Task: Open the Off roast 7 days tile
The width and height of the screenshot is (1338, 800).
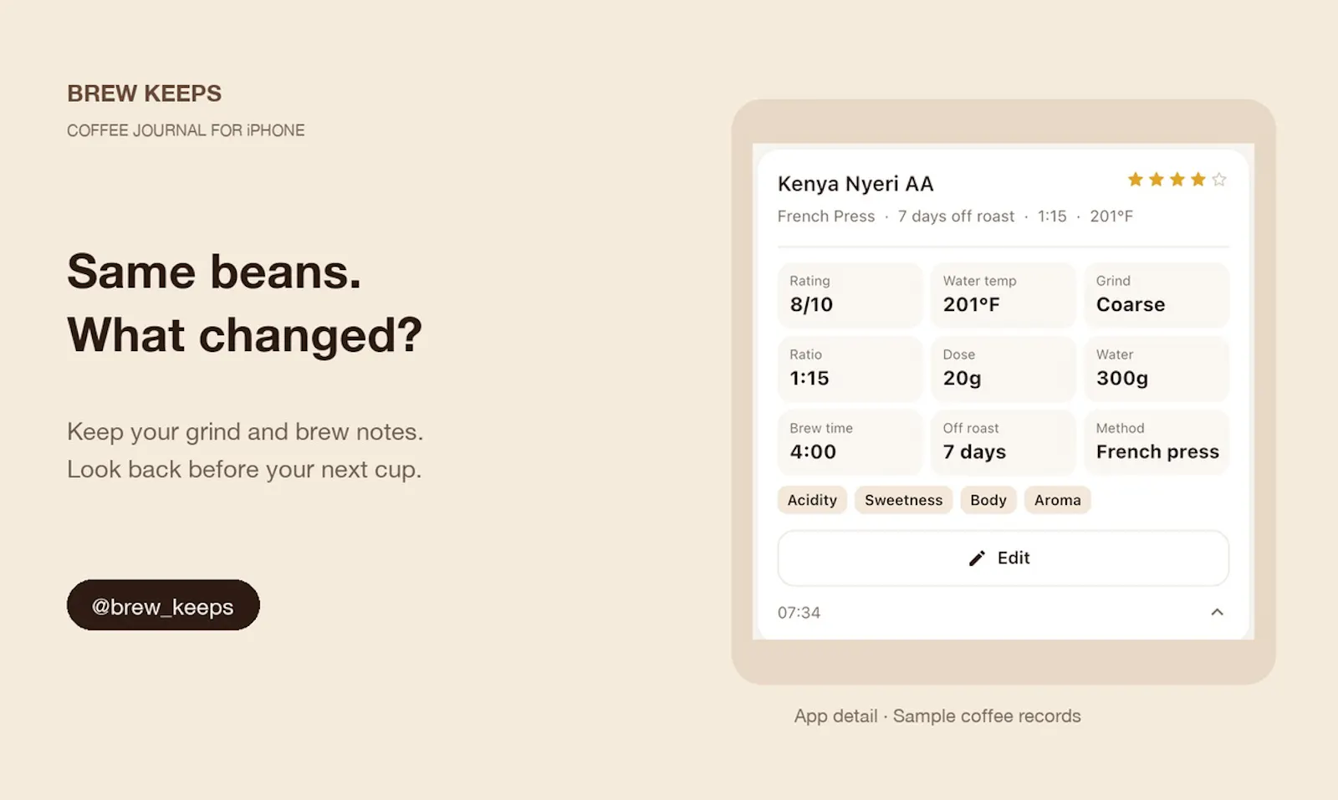Action: 1003,442
